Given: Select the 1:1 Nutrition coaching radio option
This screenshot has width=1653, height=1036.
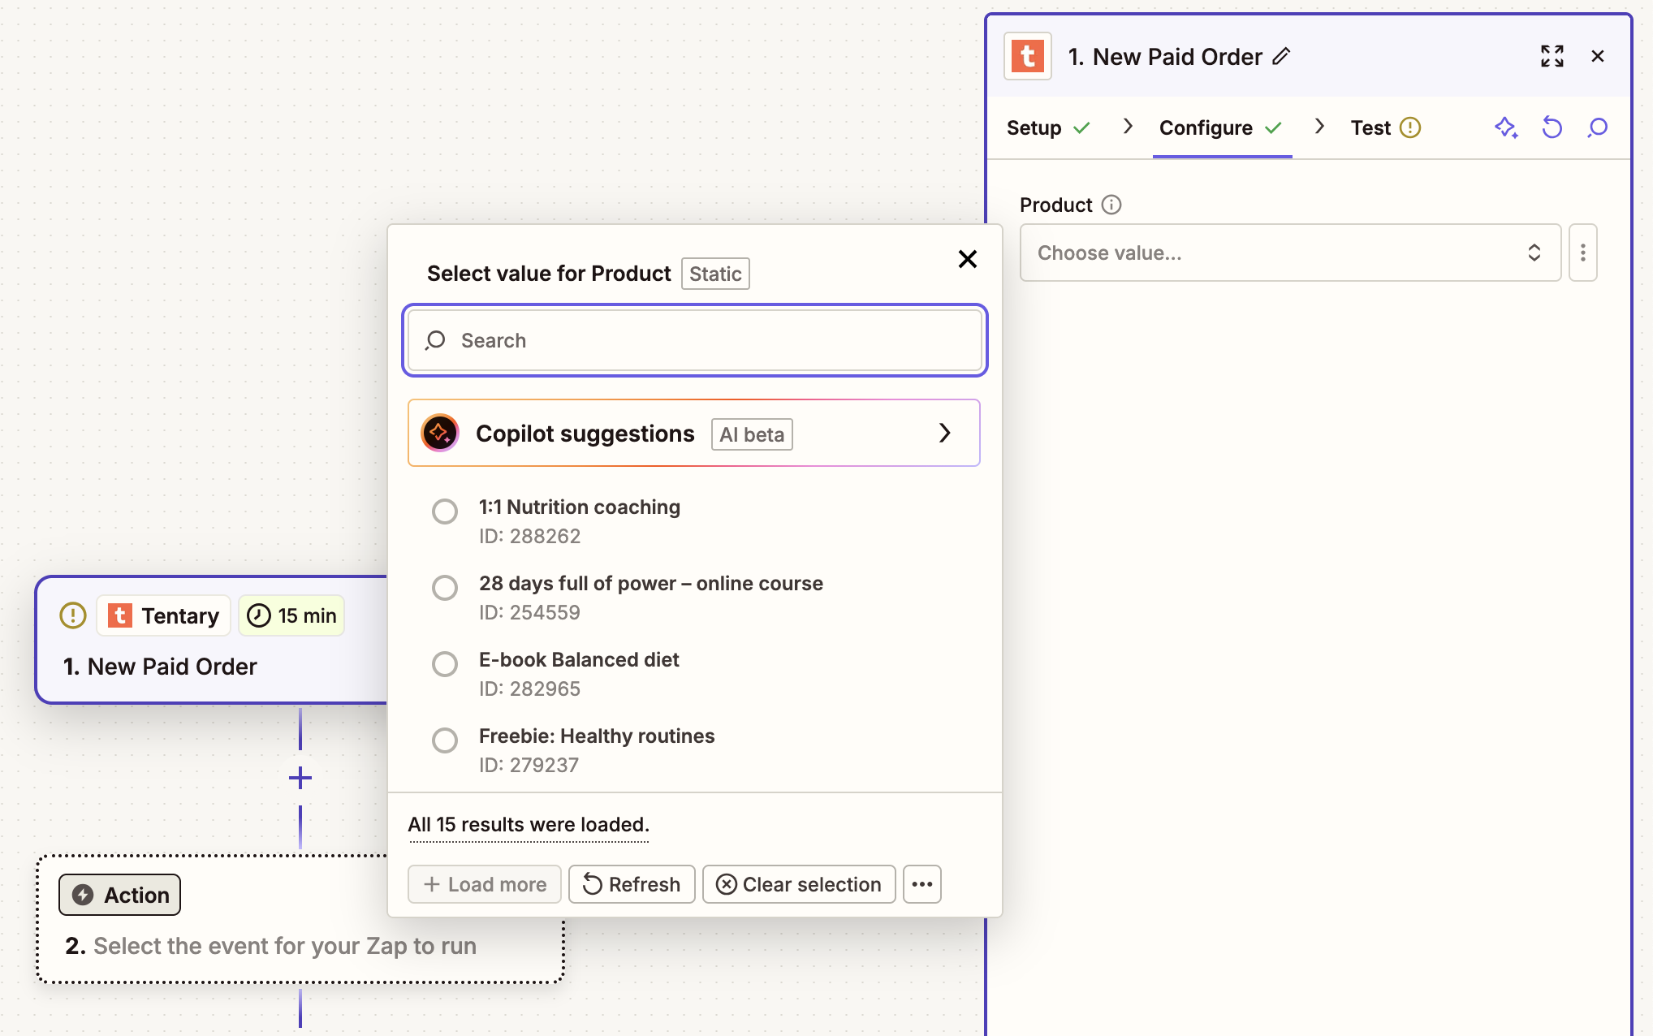Looking at the screenshot, I should coord(445,512).
